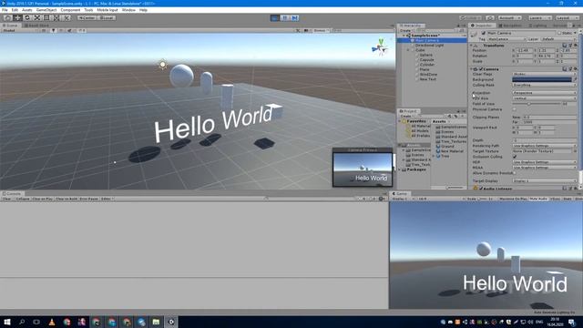Open the Clear Flags dropdown
The image size is (583, 328).
click(545, 74)
